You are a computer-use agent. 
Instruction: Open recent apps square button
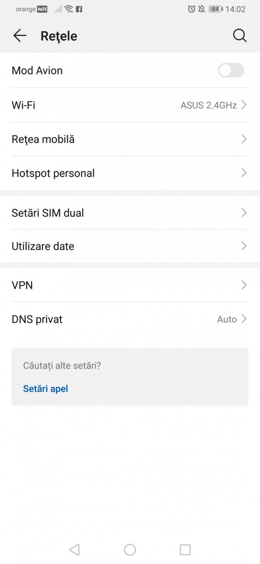[x=185, y=550]
